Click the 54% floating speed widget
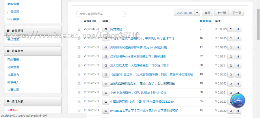This screenshot has height=118, width=260. [x=238, y=101]
